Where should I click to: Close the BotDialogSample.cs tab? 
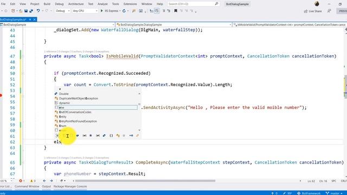(34, 19)
